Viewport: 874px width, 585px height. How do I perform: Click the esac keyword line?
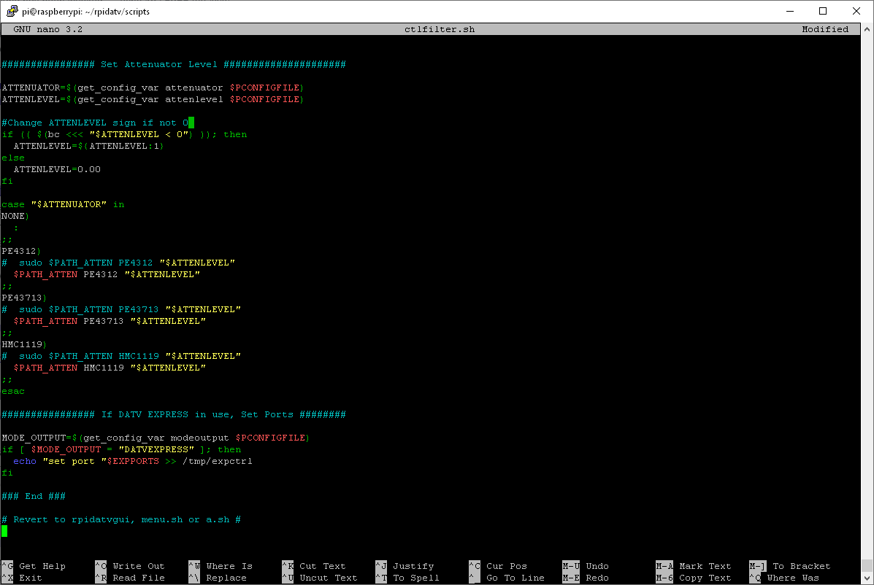(x=13, y=391)
